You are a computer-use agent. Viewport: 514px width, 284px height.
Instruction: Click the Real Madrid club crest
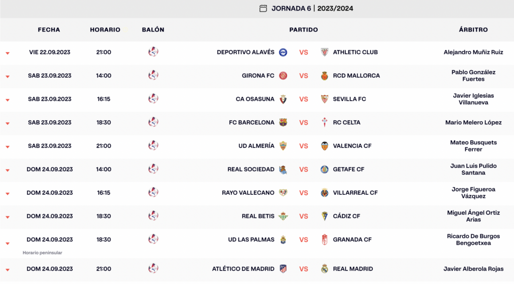pyautogui.click(x=324, y=269)
